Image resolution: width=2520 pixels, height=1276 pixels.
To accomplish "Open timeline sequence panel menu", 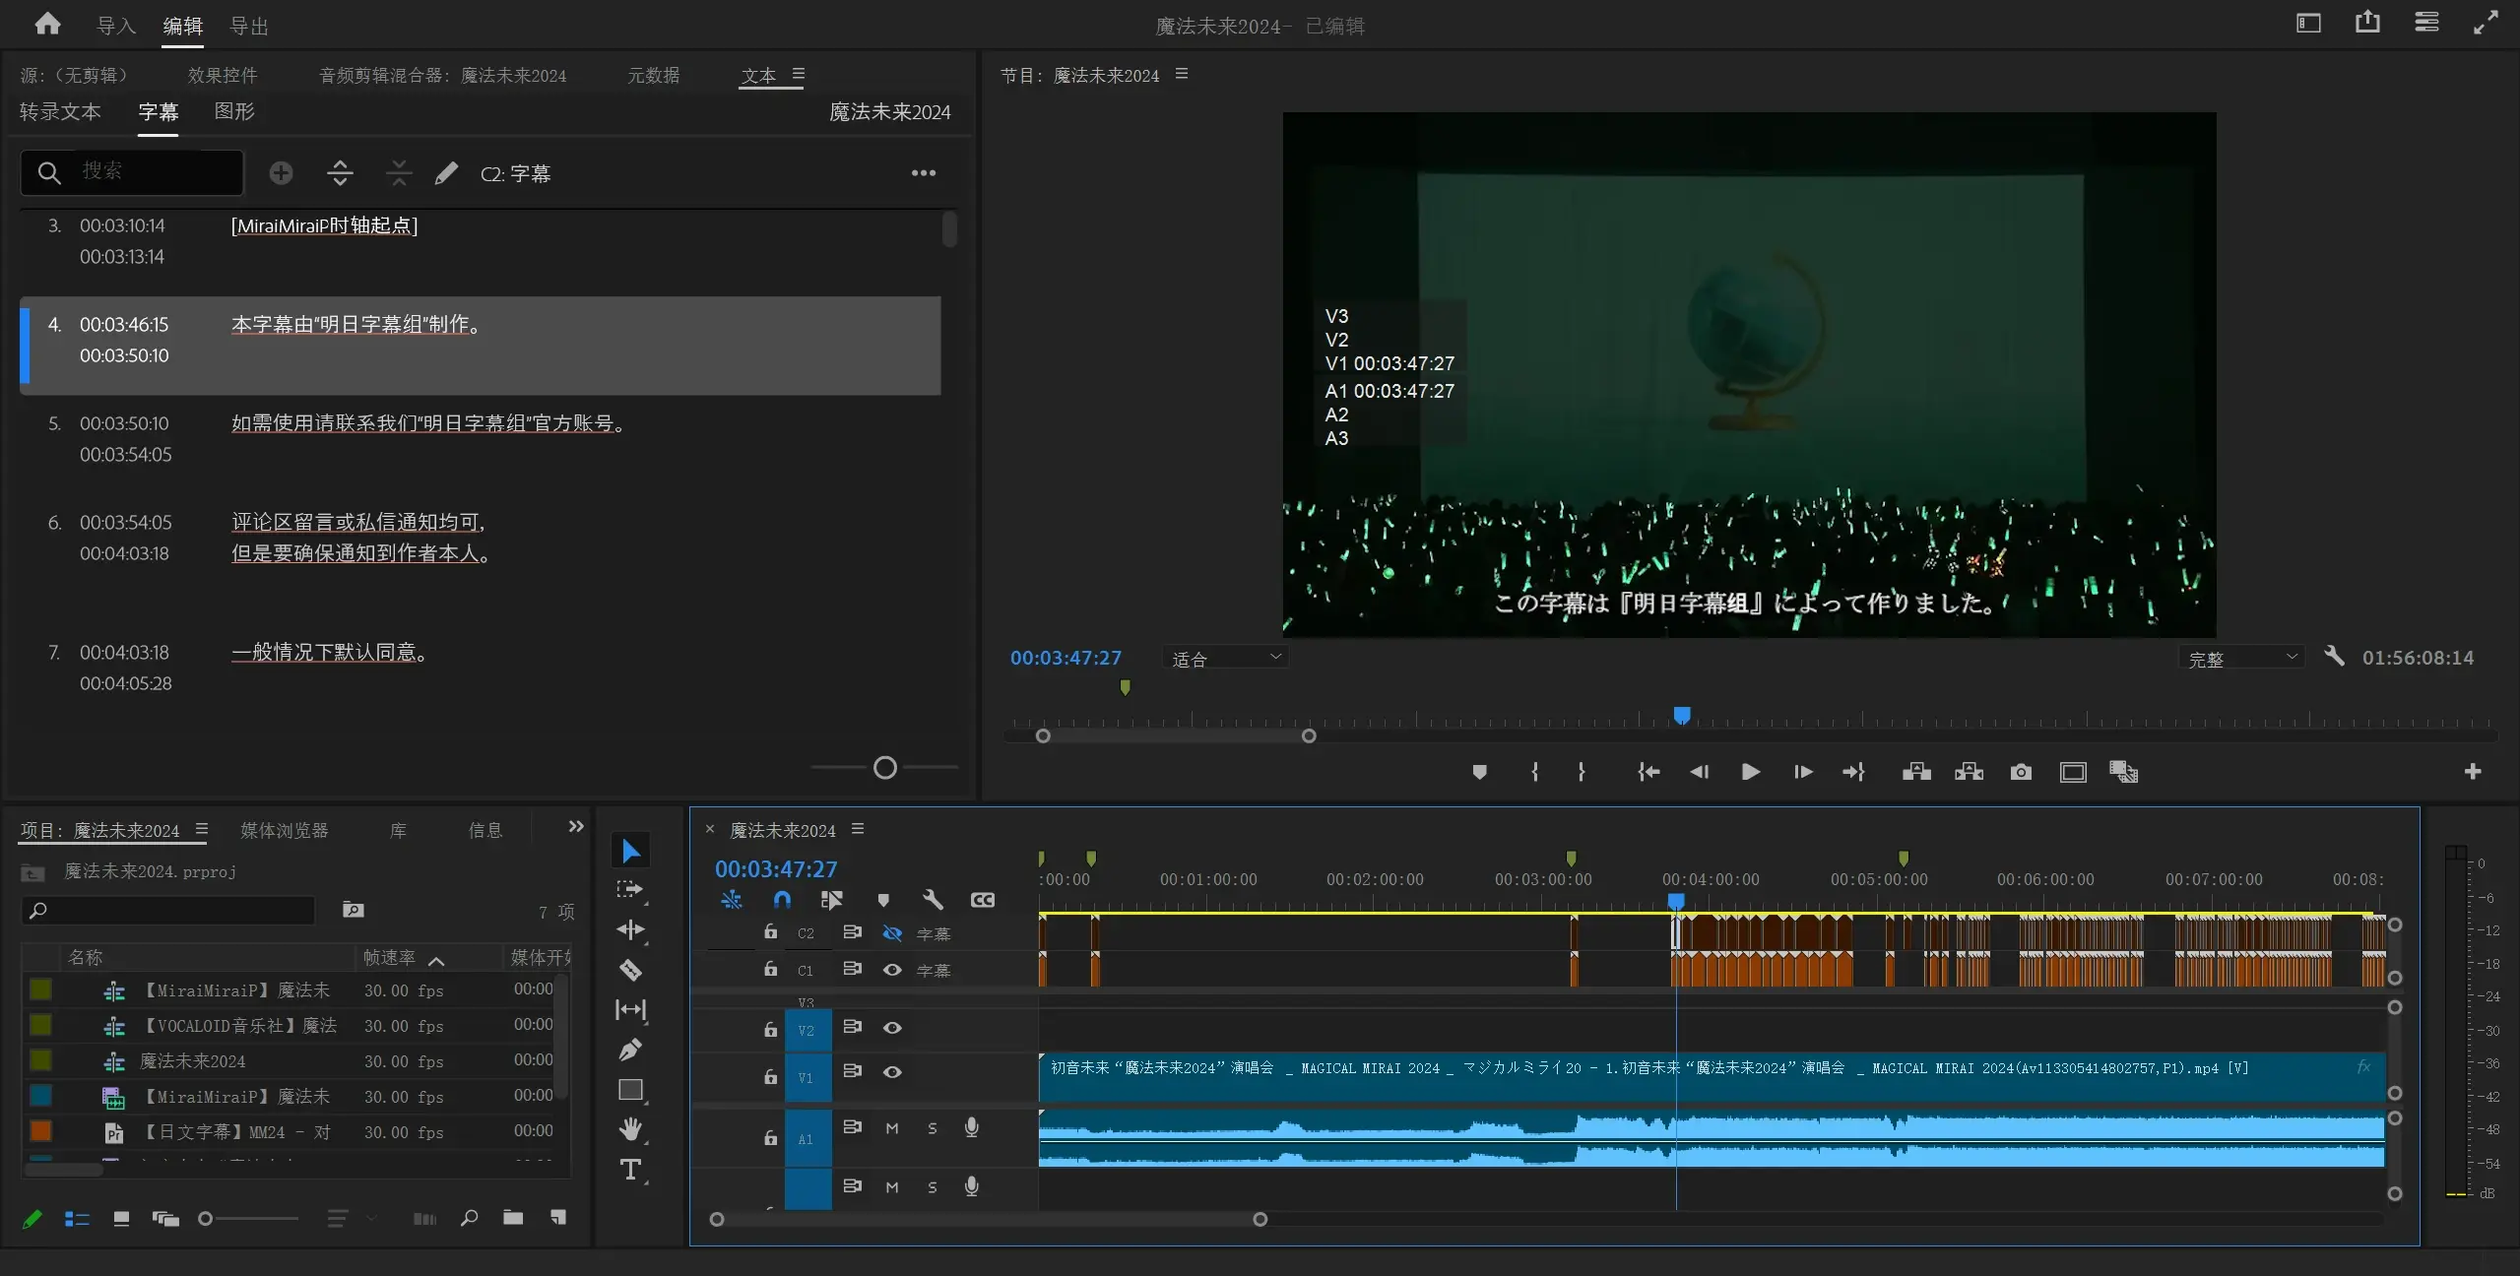I will pos(858,829).
